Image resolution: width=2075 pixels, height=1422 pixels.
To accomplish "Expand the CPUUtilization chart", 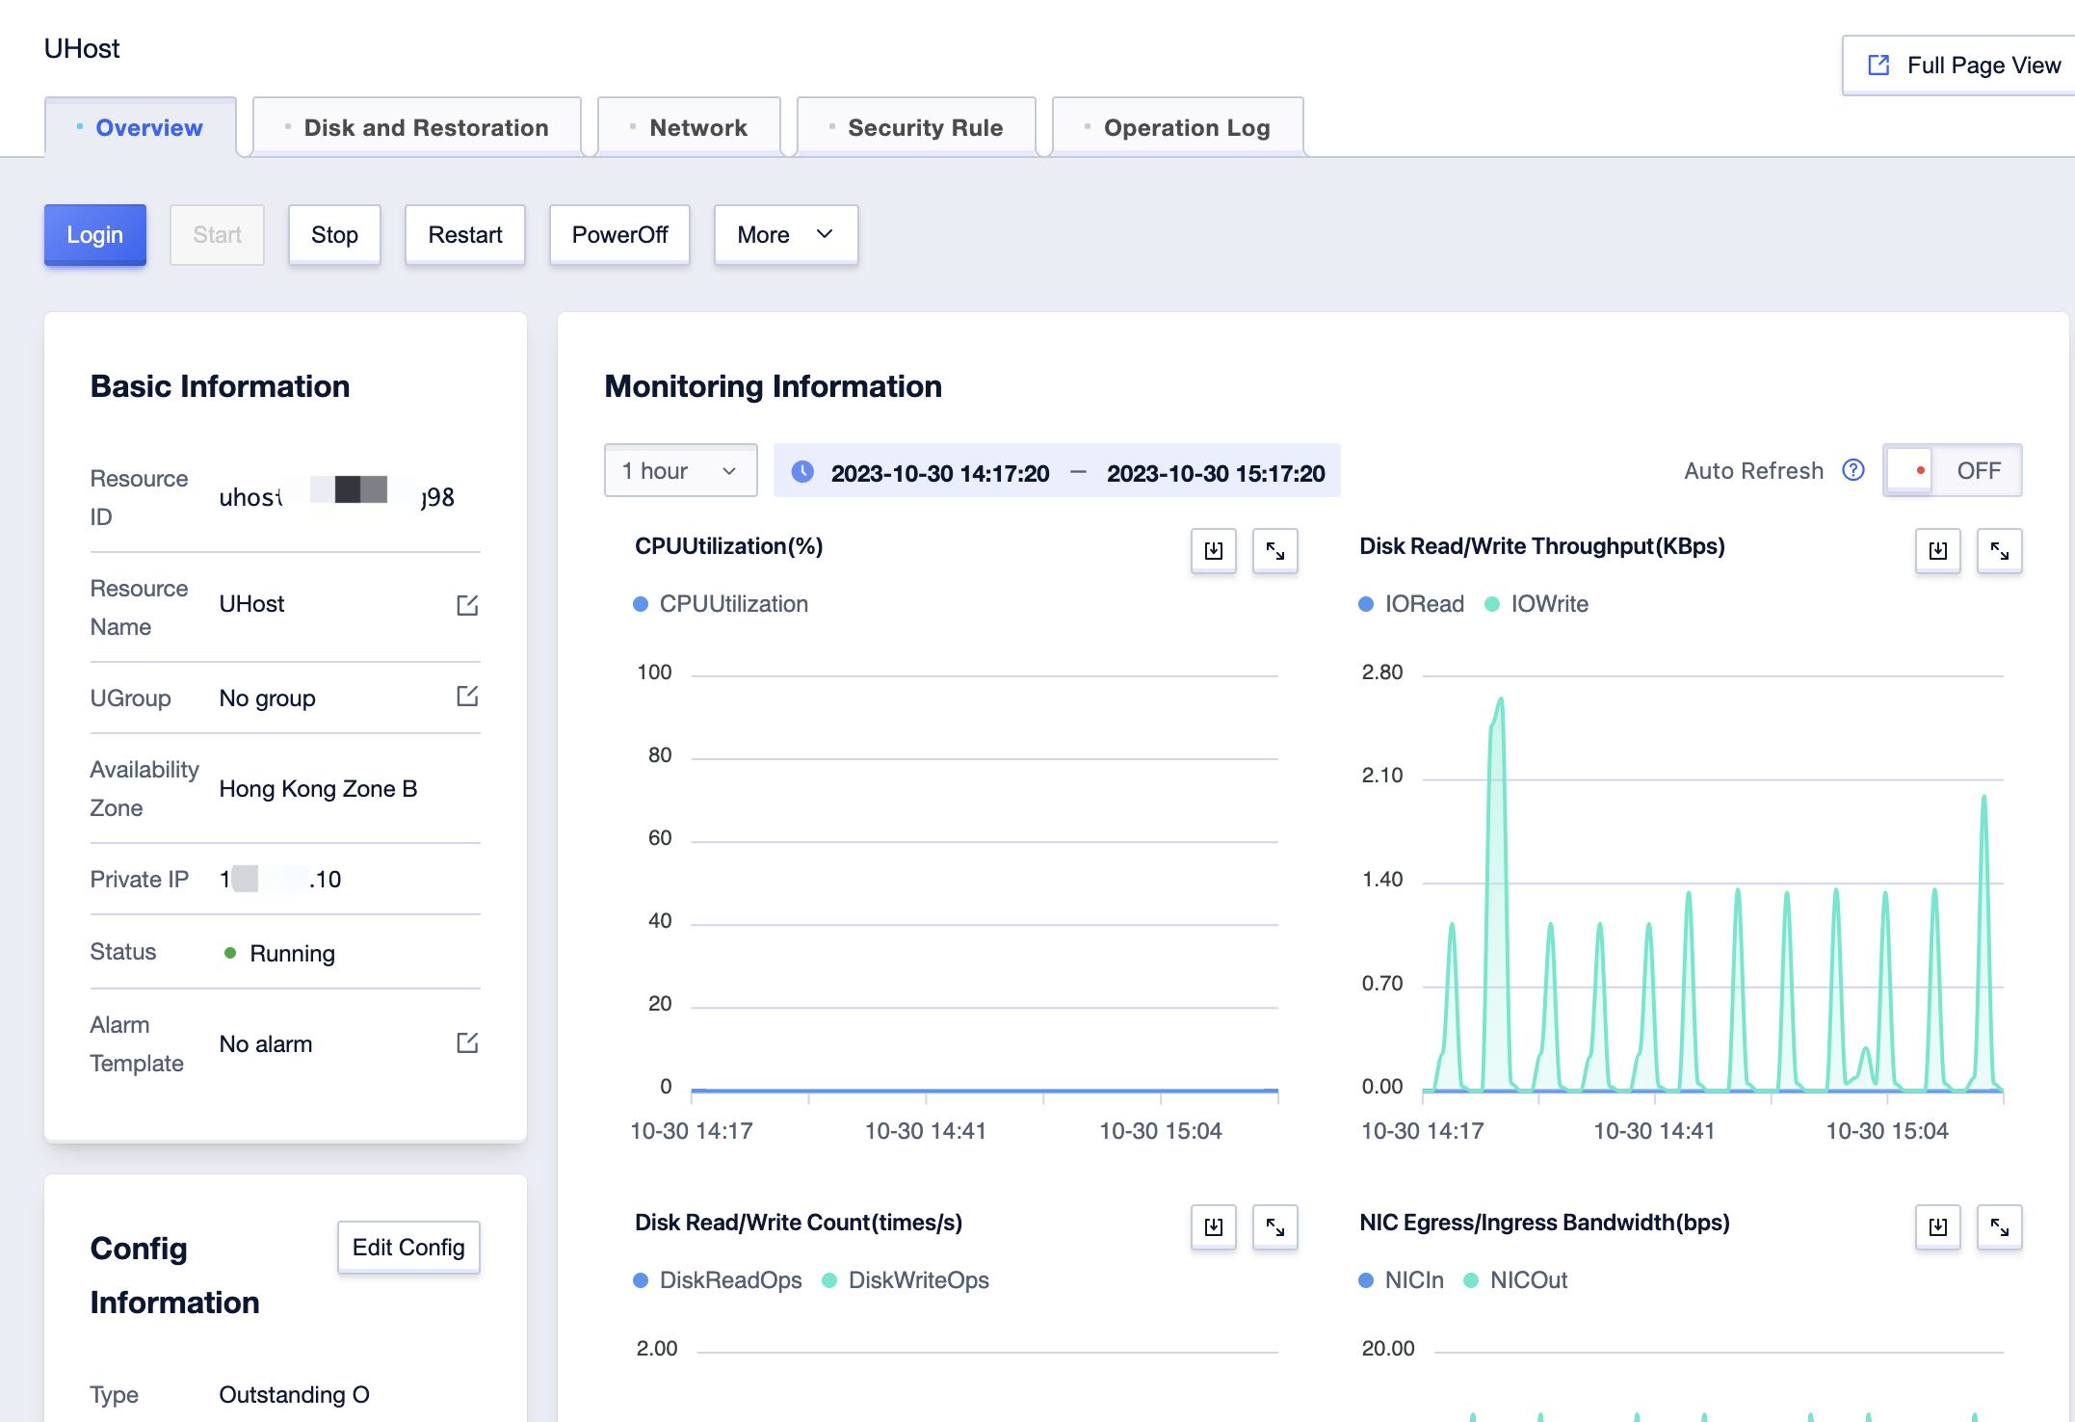I will (x=1275, y=551).
